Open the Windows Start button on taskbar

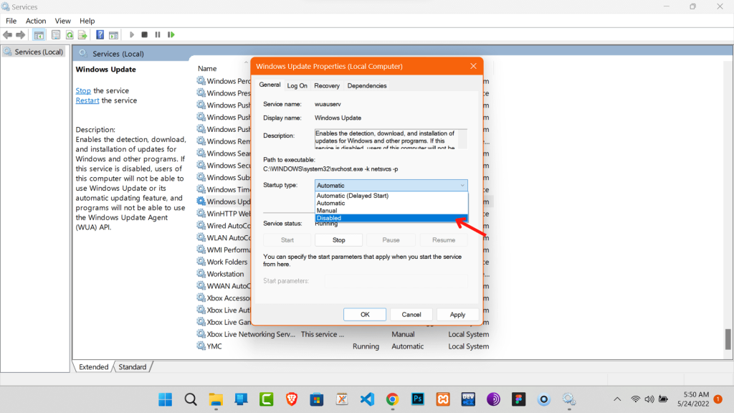point(166,399)
